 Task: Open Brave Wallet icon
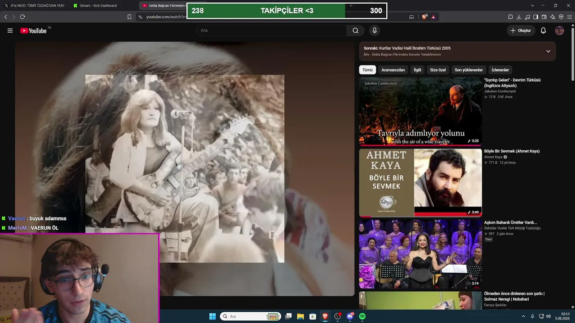[544, 17]
